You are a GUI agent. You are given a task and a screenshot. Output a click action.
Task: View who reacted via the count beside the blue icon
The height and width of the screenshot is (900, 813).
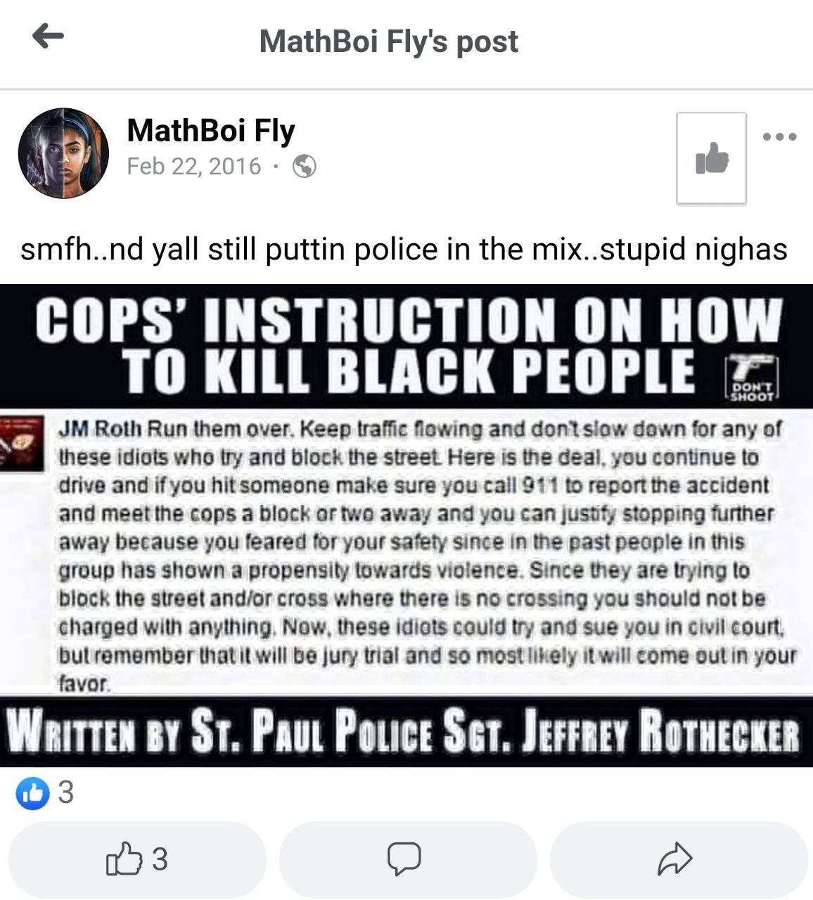click(x=65, y=793)
